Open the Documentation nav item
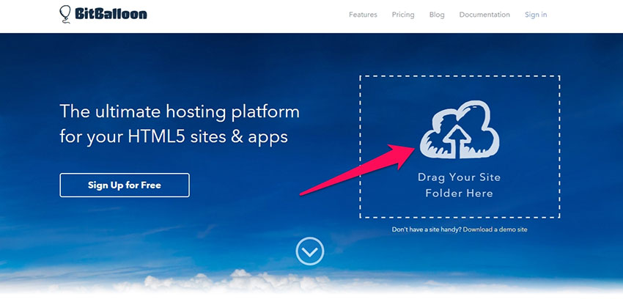Screen dimensions: 623x302 [x=484, y=15]
